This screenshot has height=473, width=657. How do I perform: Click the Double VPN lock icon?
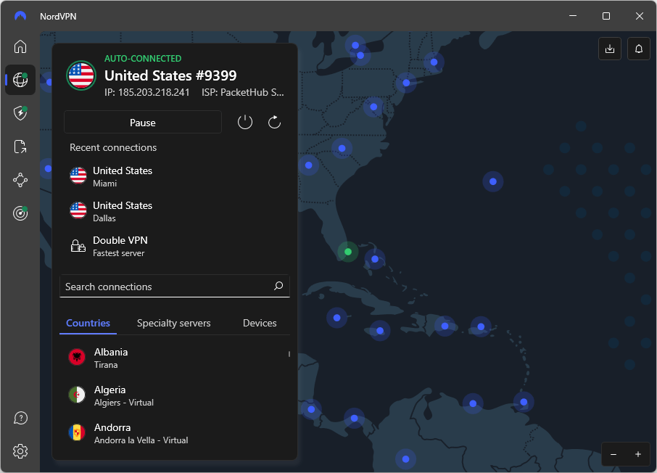tap(78, 246)
